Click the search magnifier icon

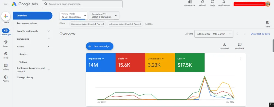[46, 4]
